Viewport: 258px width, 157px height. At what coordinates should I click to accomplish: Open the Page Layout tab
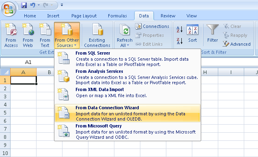84,16
